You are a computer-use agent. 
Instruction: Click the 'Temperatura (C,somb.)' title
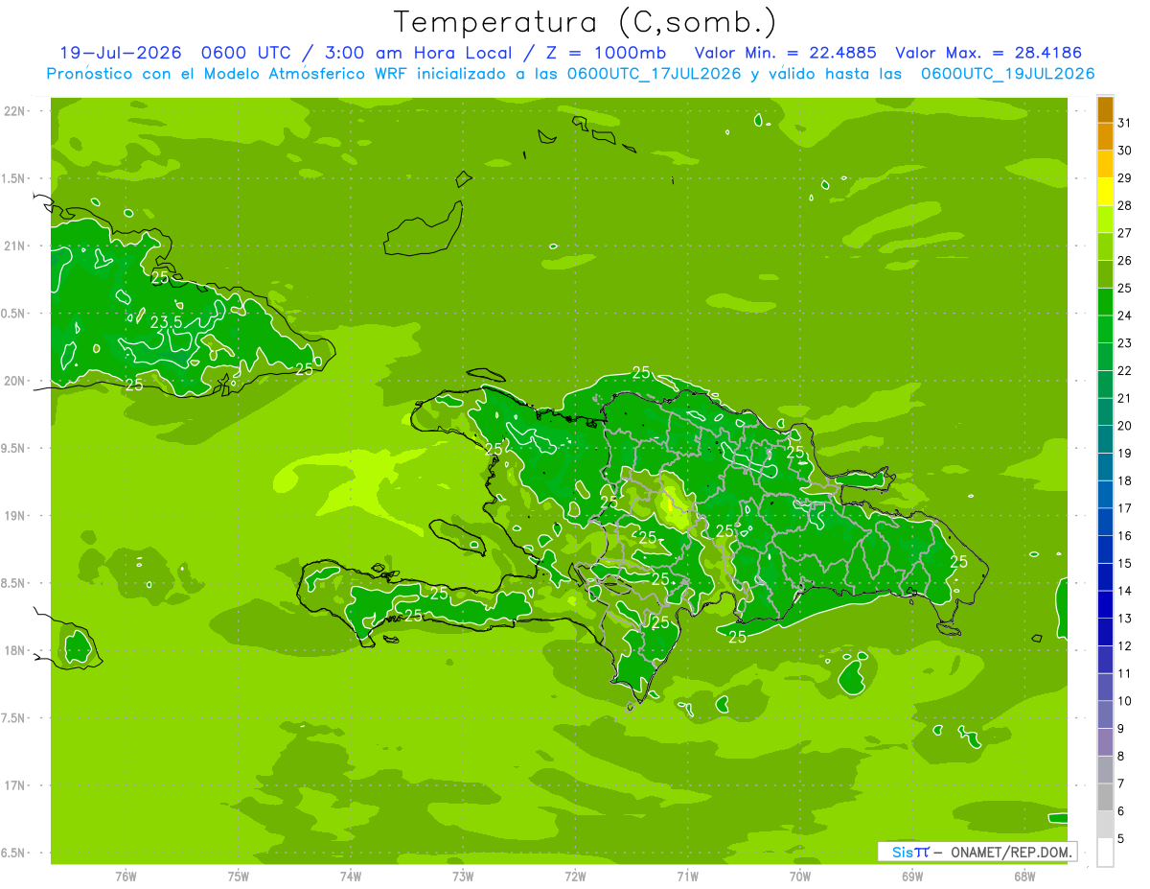pyautogui.click(x=586, y=22)
